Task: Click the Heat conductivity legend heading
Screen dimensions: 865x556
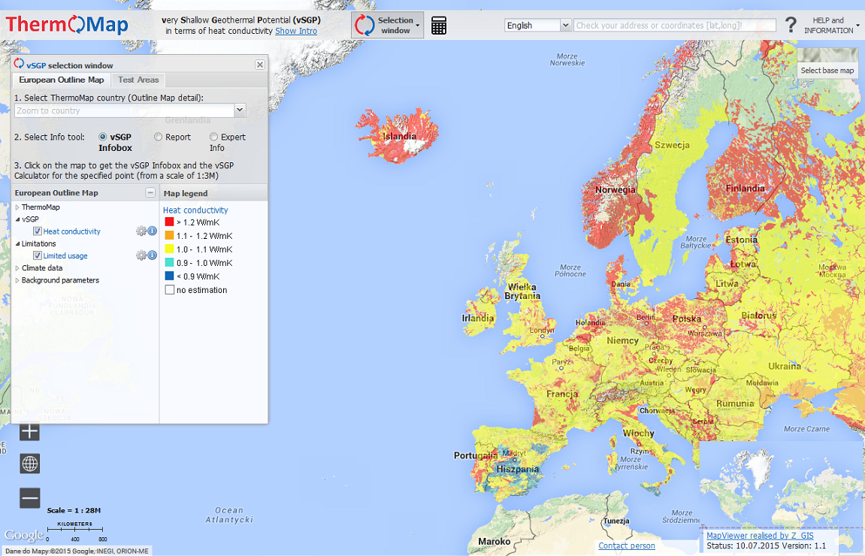Action: 195,210
